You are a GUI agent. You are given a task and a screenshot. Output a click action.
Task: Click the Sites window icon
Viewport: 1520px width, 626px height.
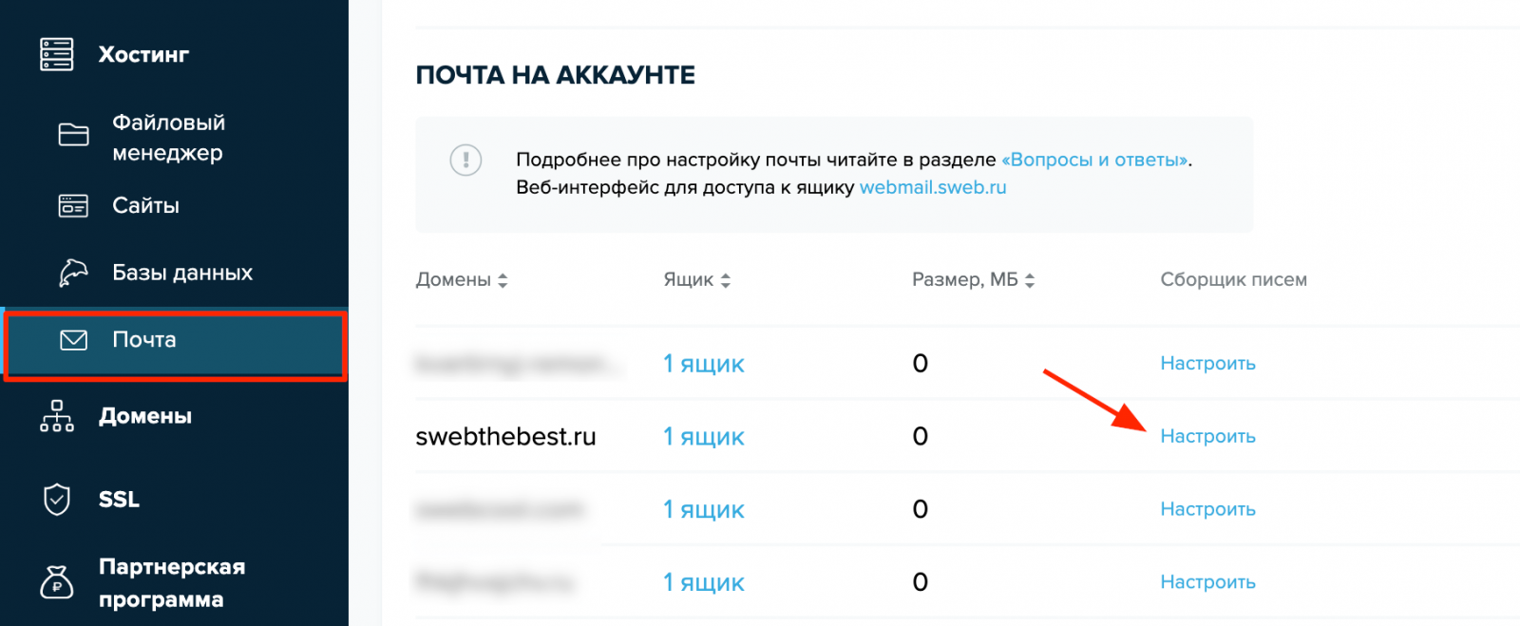click(73, 205)
